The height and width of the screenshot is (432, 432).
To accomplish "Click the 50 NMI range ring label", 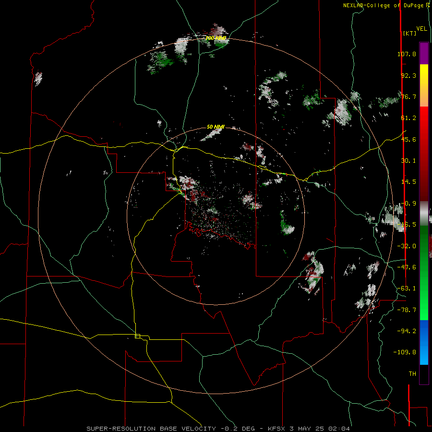I will click(x=216, y=127).
